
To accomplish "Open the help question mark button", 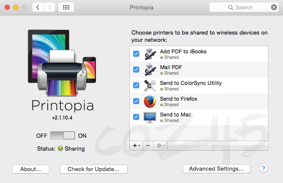I will (263, 168).
